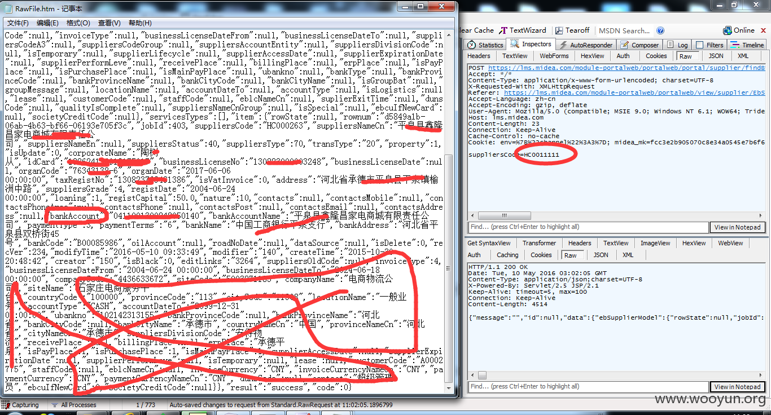Open the 查看(V) menu in Notepad

pos(109,23)
